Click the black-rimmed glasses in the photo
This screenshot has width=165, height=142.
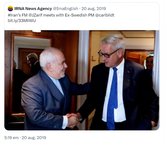point(108,53)
